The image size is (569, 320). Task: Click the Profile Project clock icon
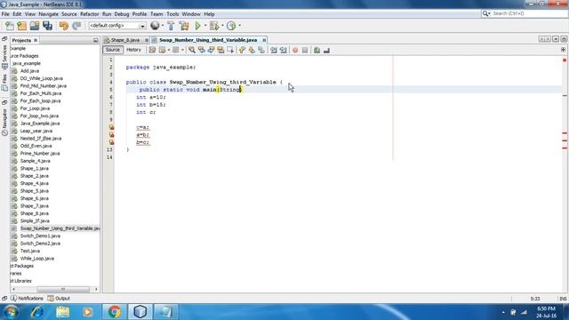coord(231,26)
